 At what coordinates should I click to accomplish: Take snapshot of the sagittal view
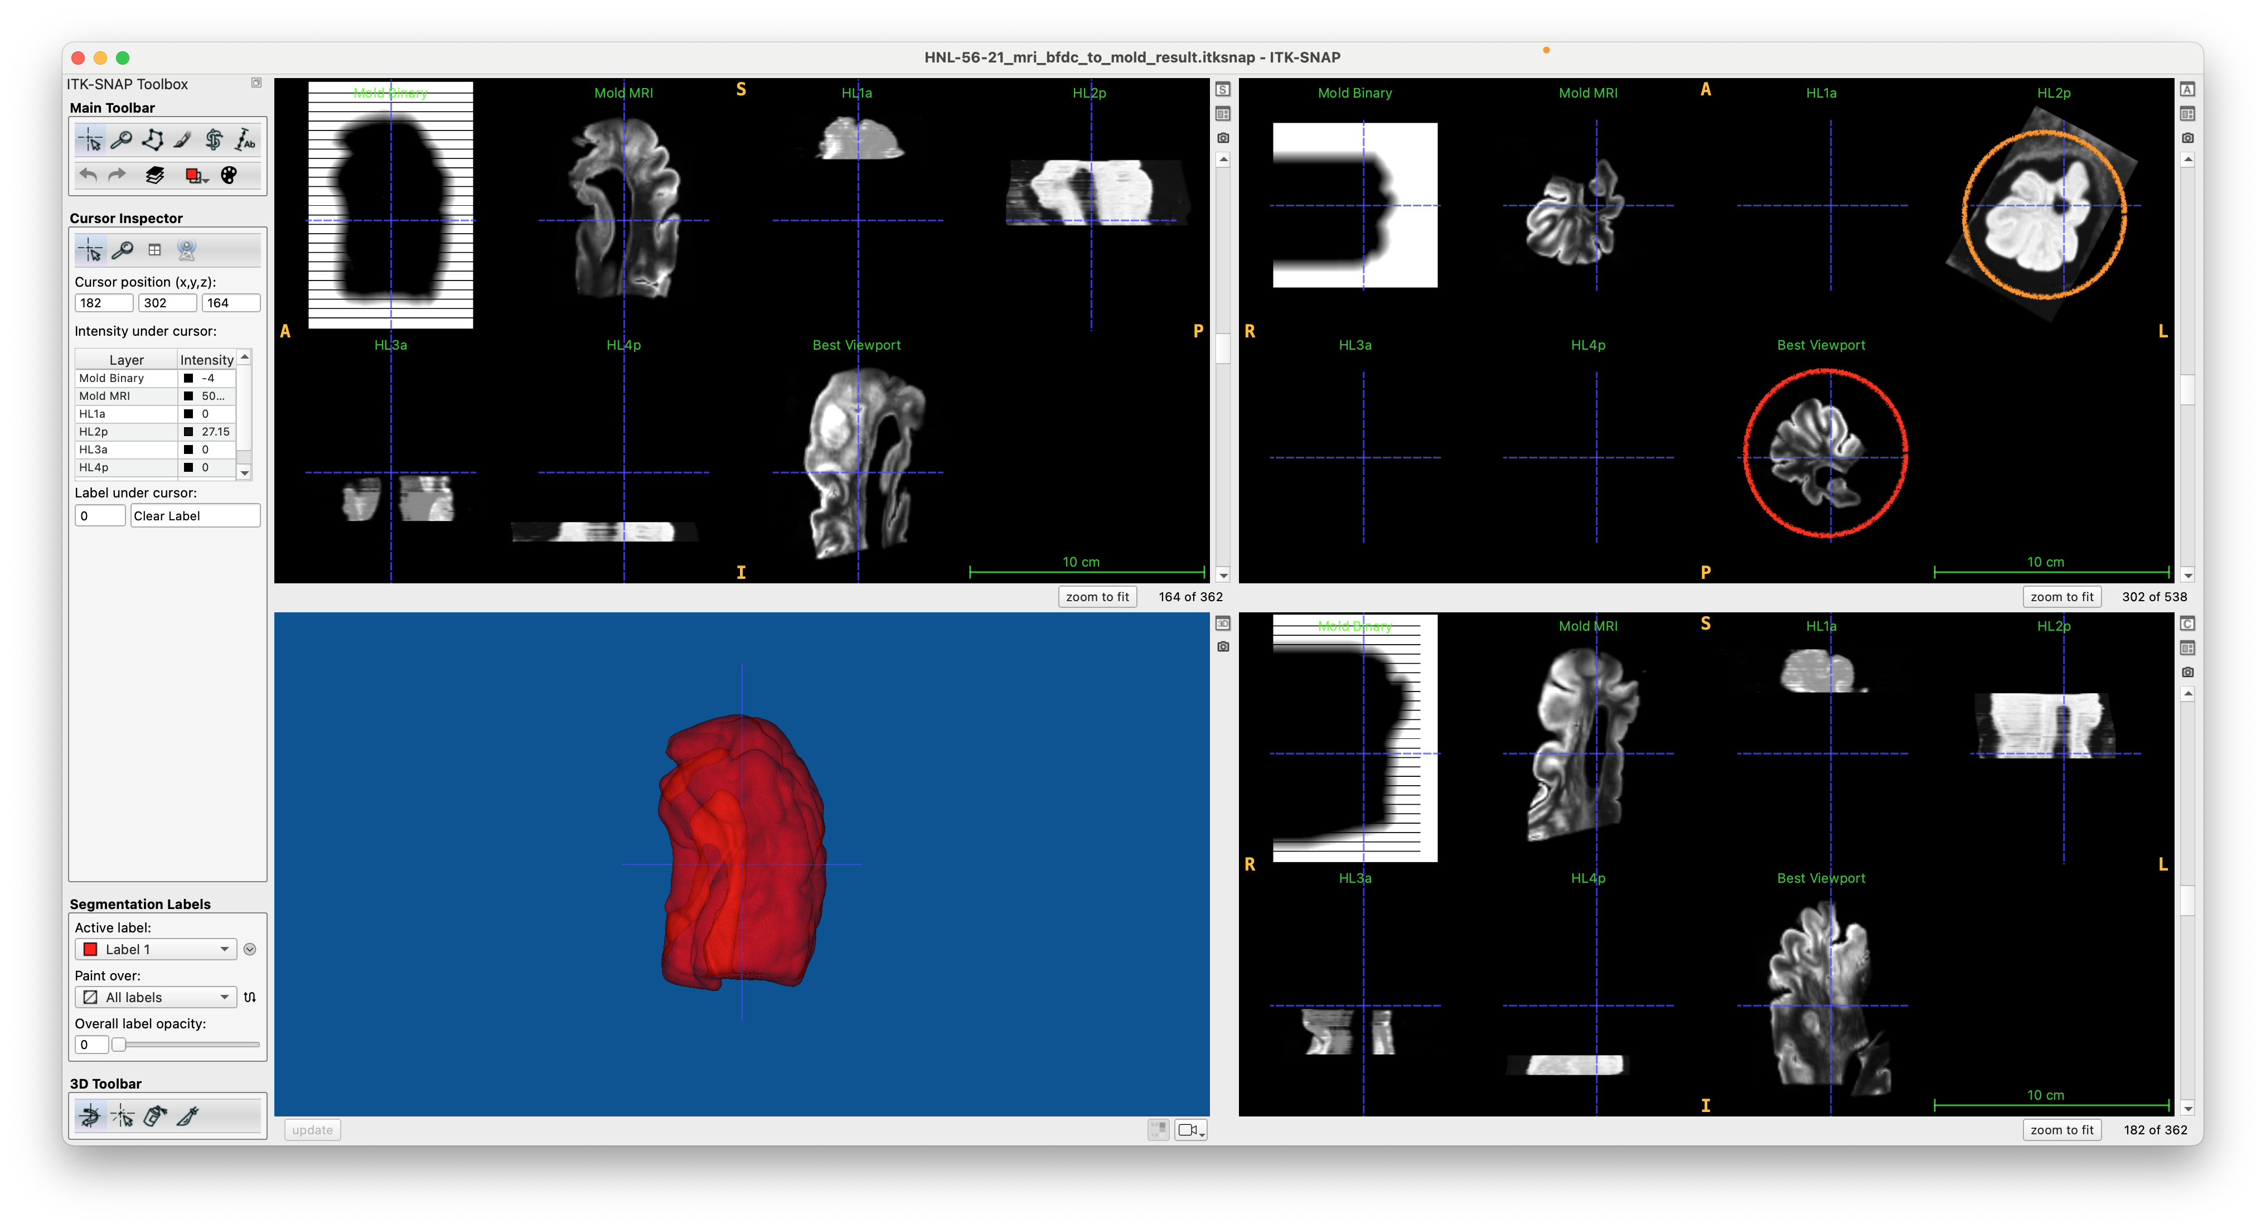click(x=1223, y=138)
